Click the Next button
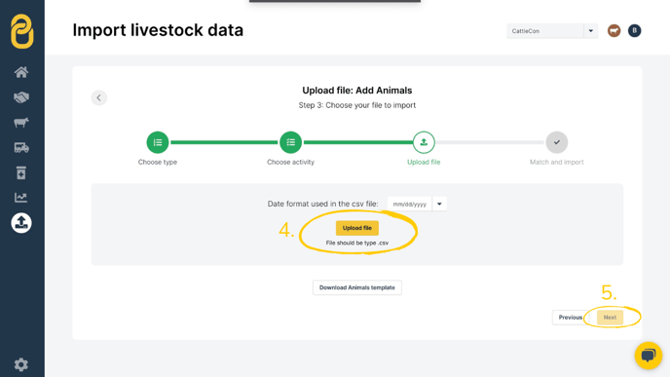Viewport: 670px width, 377px height. click(610, 318)
